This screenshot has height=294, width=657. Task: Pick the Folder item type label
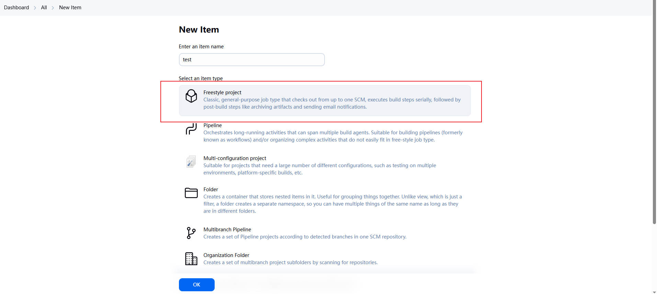[x=211, y=189]
